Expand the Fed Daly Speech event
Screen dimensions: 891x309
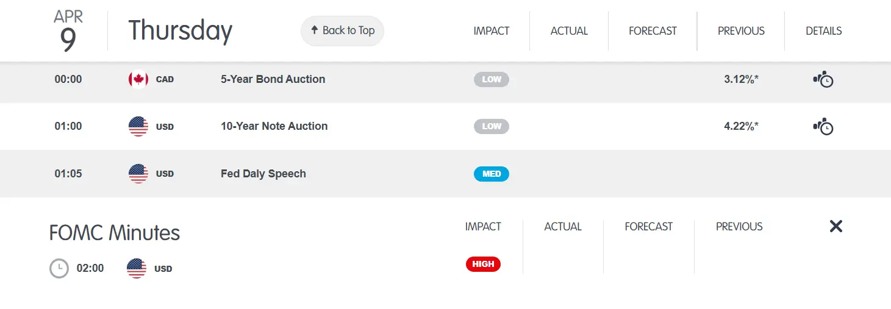(263, 174)
